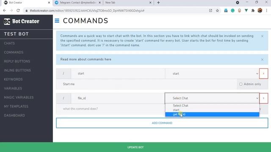This screenshot has width=271, height=152.
Task: Open CHATS in the sidebar
Action: point(9,43)
